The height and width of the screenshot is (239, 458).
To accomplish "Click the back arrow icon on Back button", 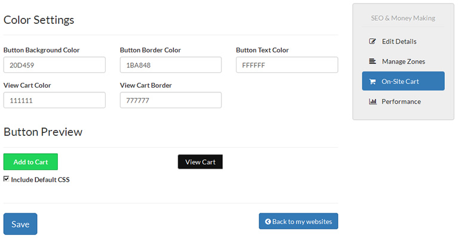I will point(268,222).
